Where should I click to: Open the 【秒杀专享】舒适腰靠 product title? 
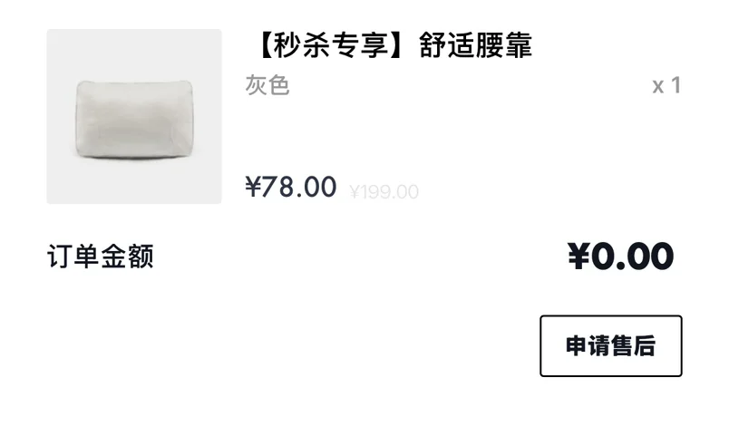(x=393, y=45)
